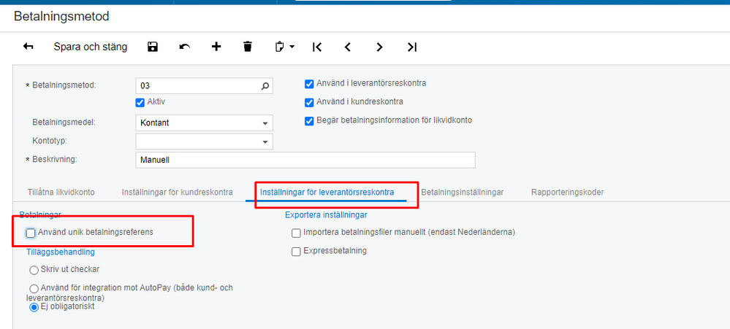Switch to Betalningsinställningar tab
The height and width of the screenshot is (329, 730).
coord(462,193)
